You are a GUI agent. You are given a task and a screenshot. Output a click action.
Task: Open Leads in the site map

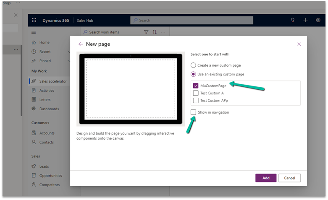tap(44, 166)
